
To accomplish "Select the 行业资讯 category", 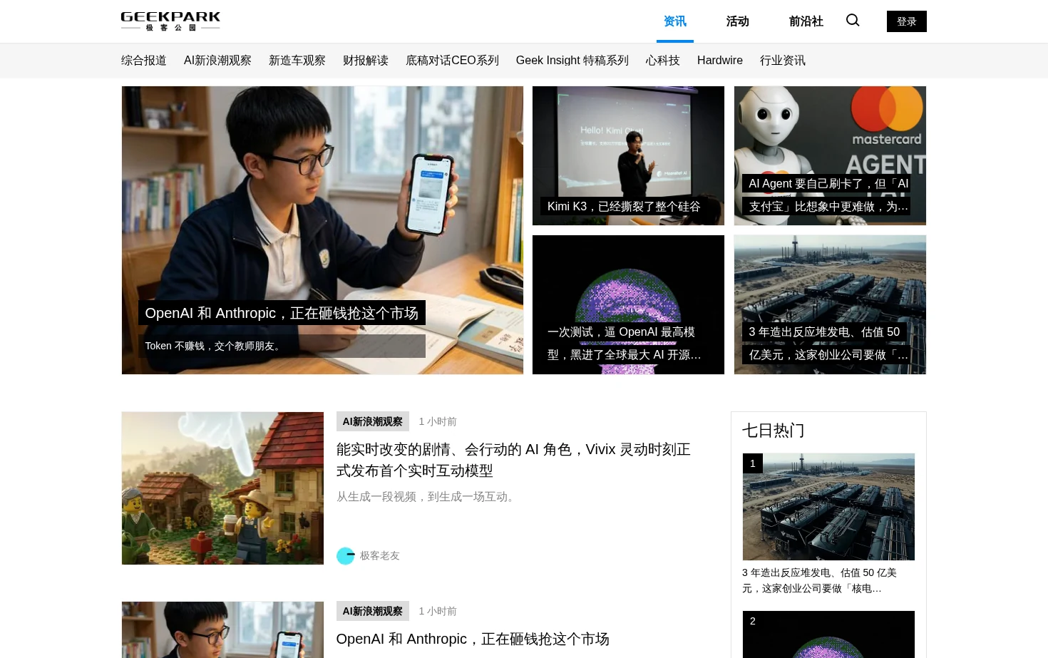I will [x=783, y=61].
